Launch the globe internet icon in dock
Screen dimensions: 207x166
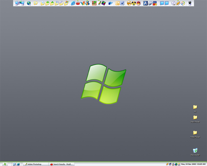coord(29,3)
